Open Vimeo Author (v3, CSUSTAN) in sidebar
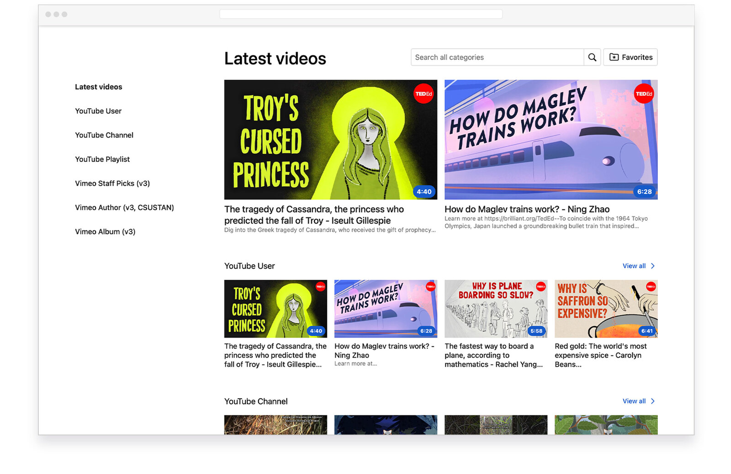 124,208
